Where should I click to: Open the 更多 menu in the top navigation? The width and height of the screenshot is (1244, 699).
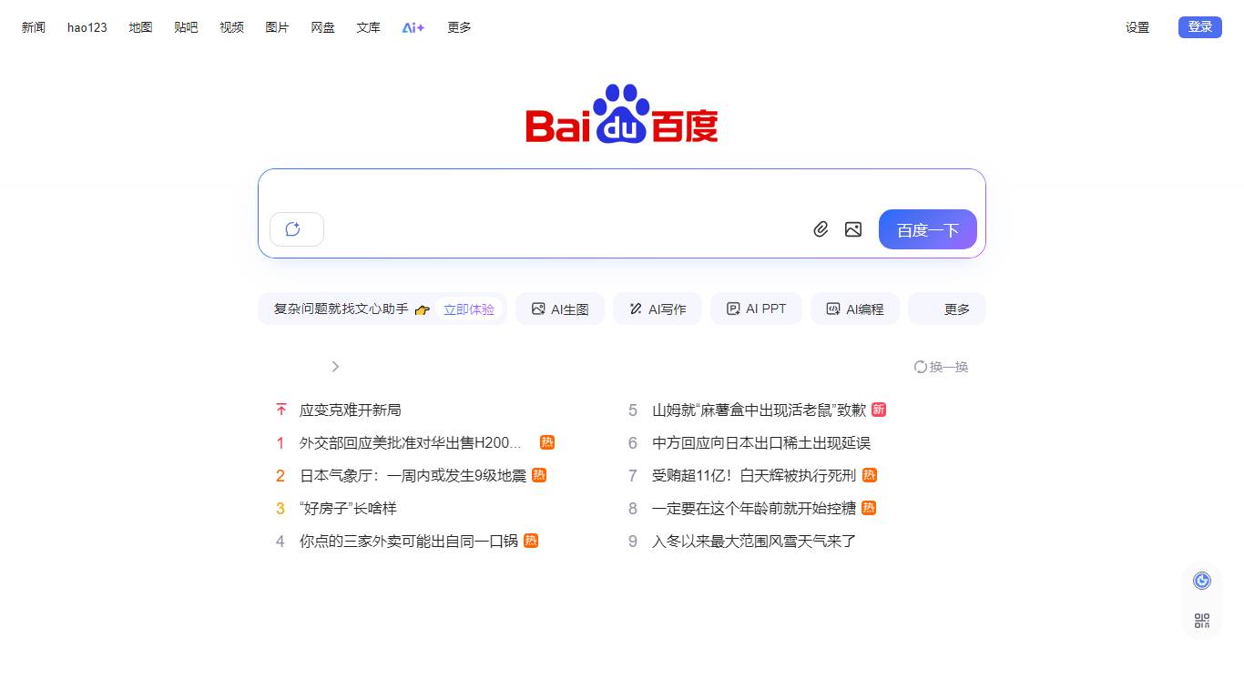coord(459,27)
